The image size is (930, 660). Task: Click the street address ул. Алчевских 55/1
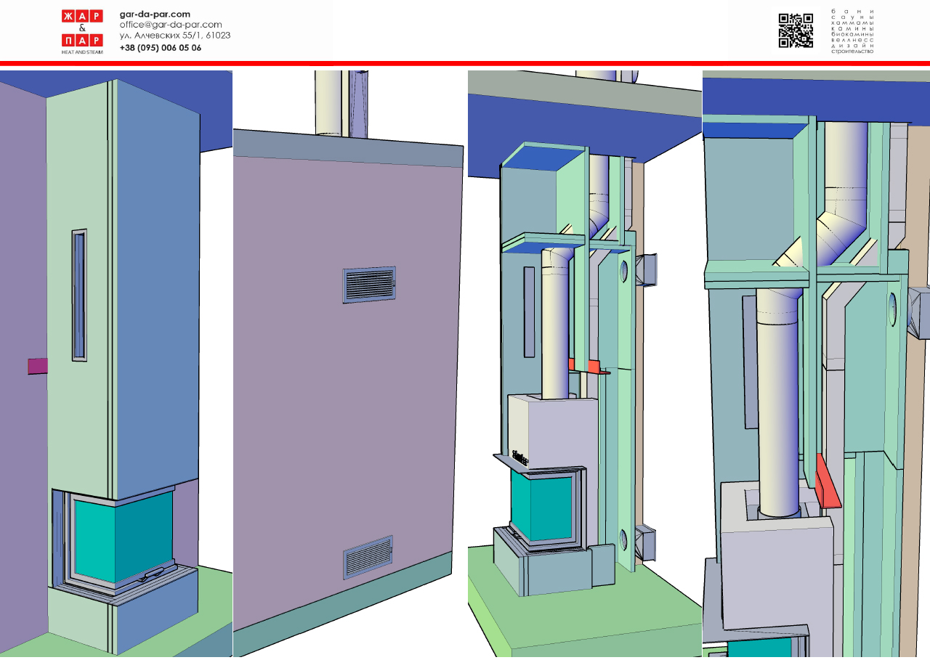[x=175, y=36]
